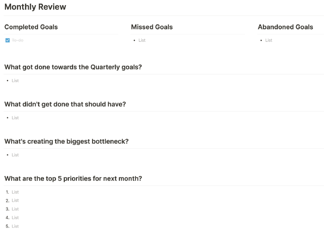The width and height of the screenshot is (324, 233).
Task: Click List bullet under biggest bottleneck question
Action: pyautogui.click(x=15, y=155)
